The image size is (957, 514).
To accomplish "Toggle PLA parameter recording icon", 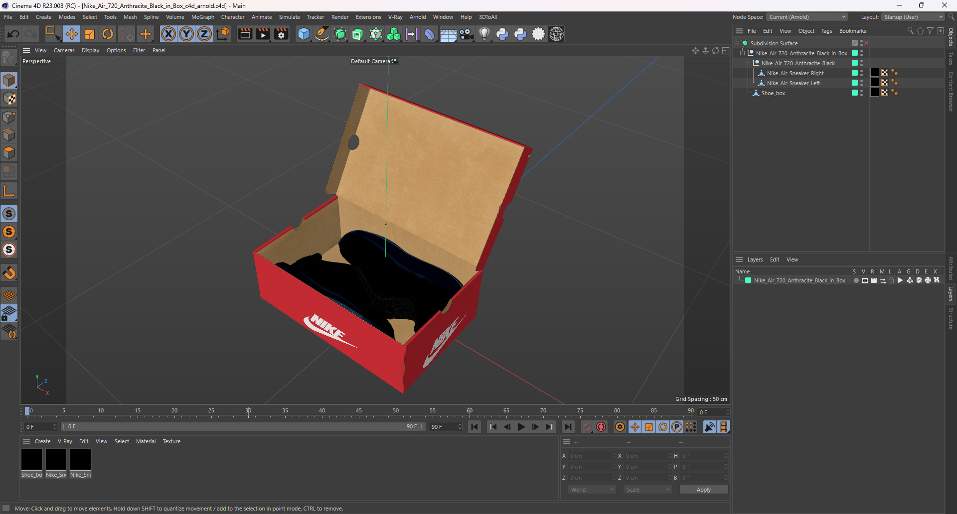I will point(691,427).
